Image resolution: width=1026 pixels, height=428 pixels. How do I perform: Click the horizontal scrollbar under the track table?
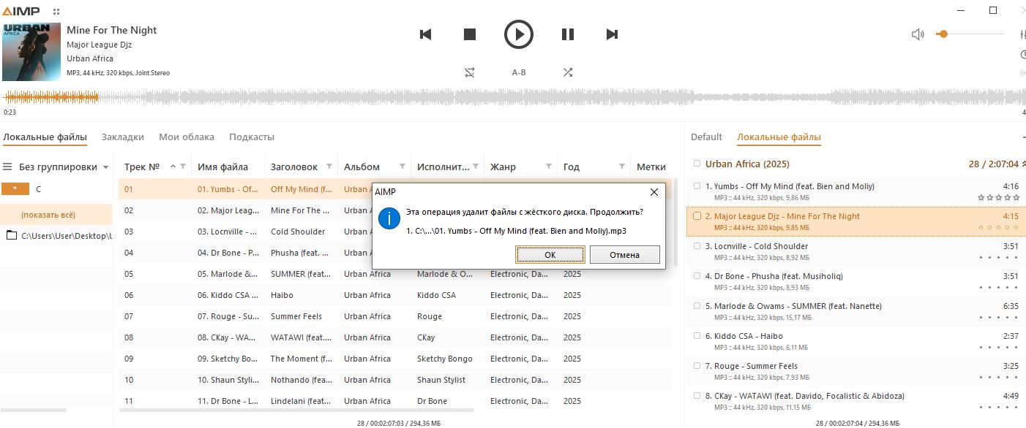[x=296, y=410]
